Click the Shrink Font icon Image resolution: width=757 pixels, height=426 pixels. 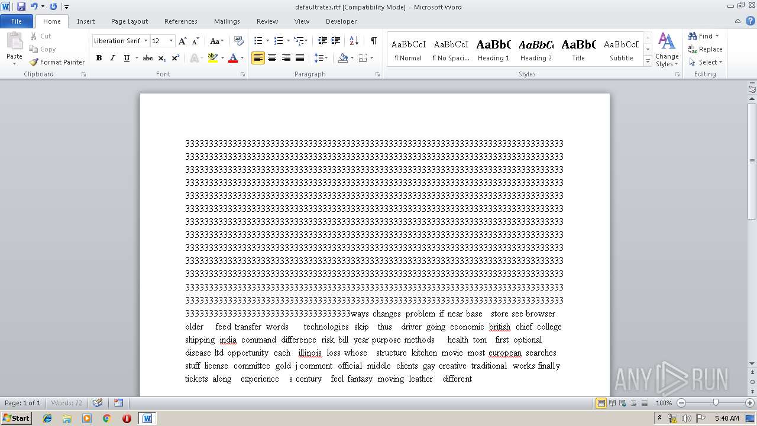pos(196,41)
